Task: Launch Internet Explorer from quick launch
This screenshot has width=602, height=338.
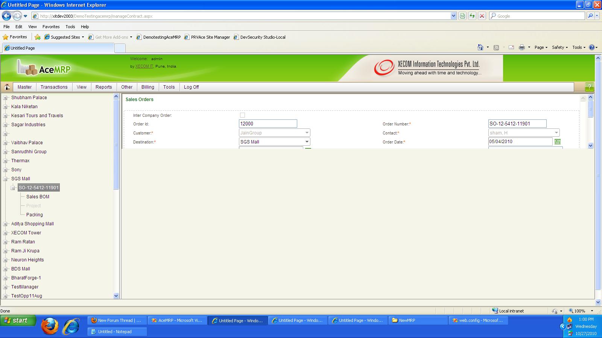Action: click(71, 326)
